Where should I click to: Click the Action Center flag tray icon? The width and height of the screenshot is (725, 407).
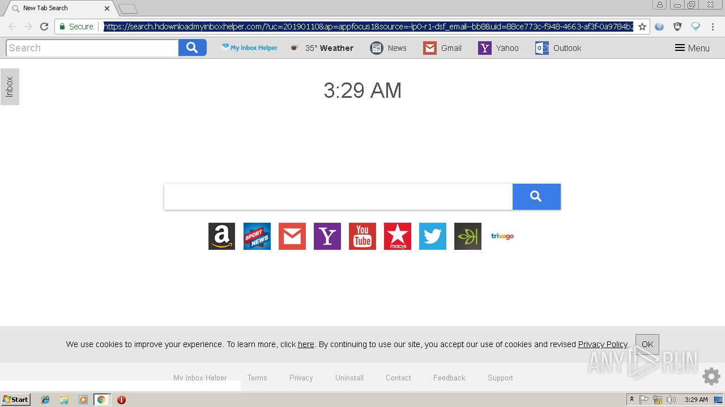644,400
